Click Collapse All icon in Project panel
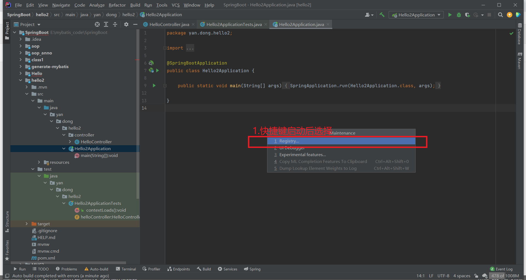 coord(115,24)
